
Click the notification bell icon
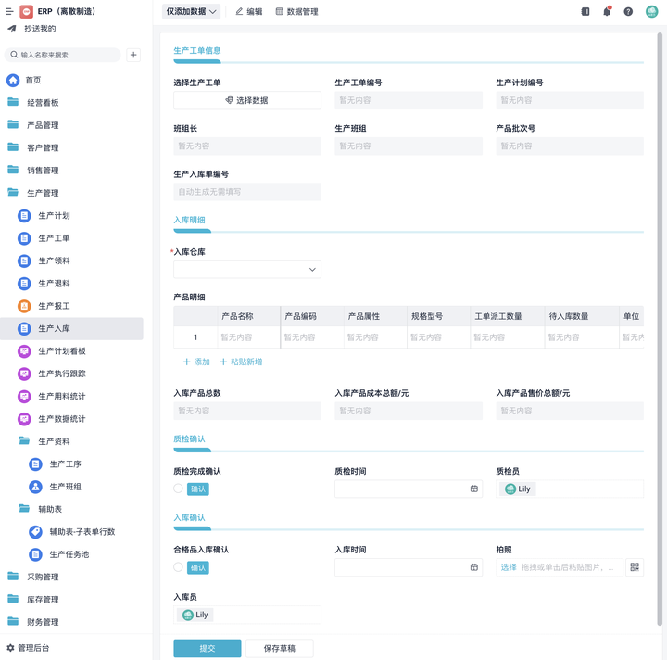click(x=607, y=12)
